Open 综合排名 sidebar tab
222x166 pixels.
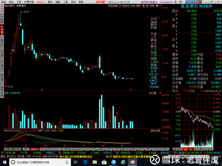pyautogui.click(x=2, y=65)
